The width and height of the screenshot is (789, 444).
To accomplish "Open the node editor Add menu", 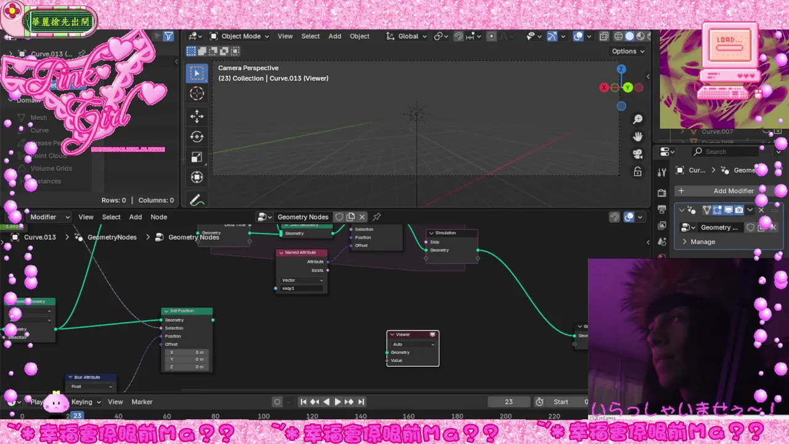I will [x=136, y=217].
